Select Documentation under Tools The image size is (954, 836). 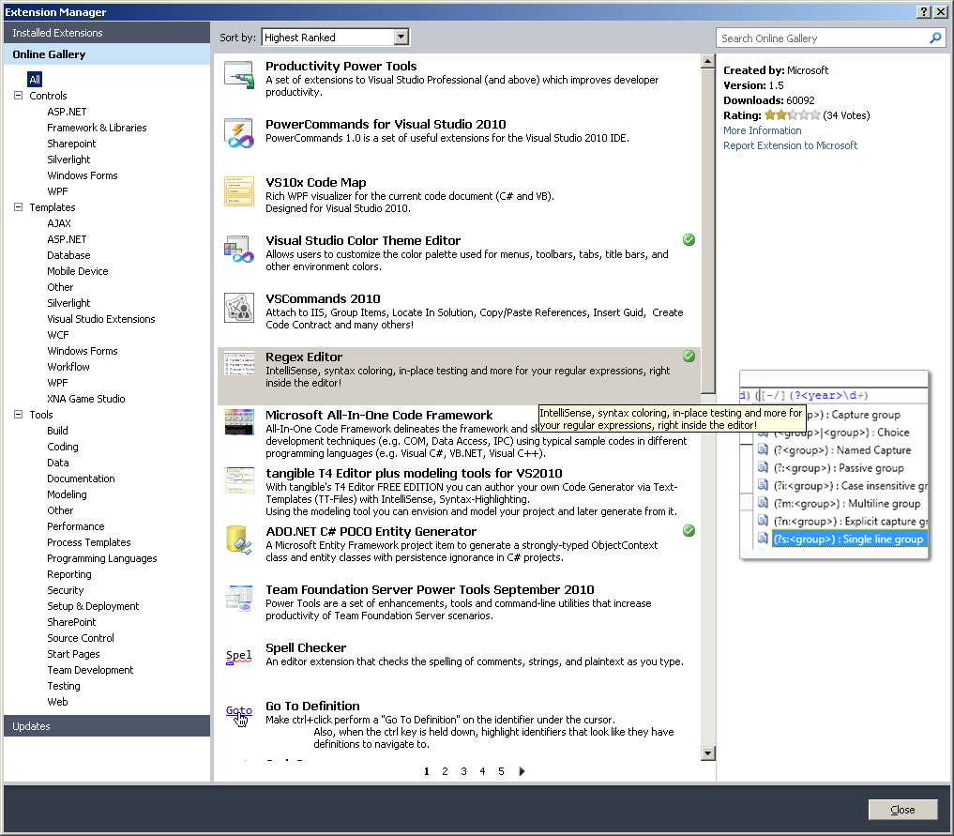81,479
